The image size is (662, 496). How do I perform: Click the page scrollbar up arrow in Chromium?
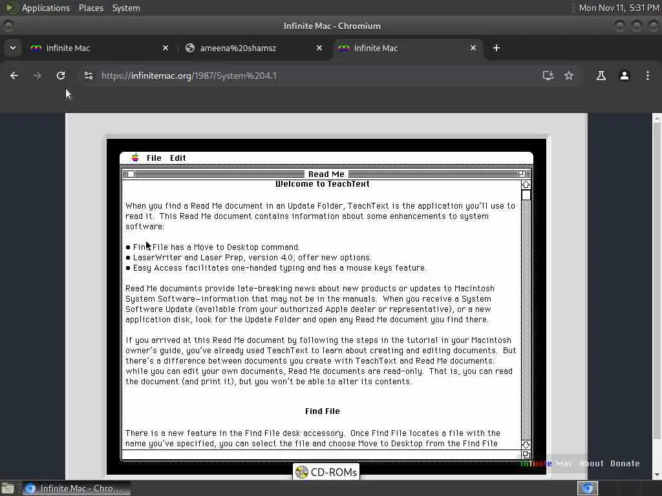pyautogui.click(x=657, y=119)
